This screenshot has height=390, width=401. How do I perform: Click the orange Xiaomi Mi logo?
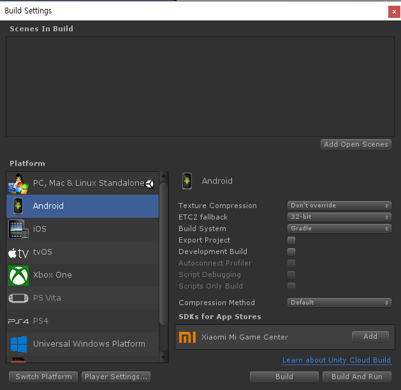coord(187,337)
